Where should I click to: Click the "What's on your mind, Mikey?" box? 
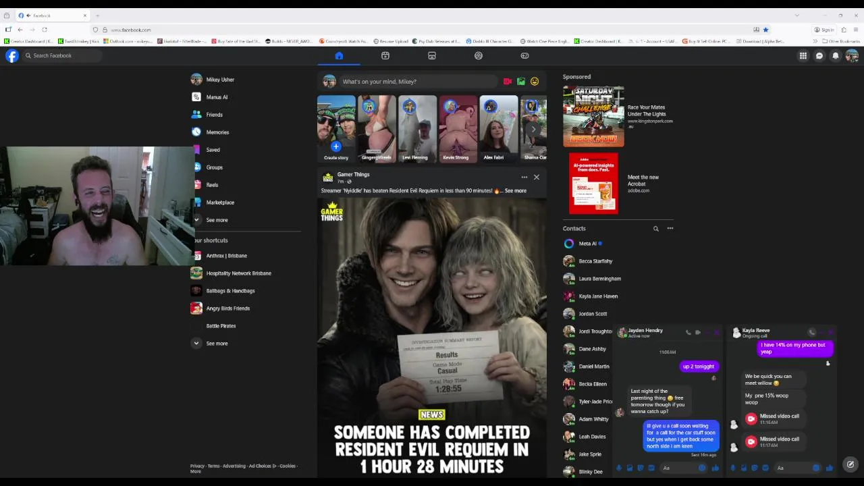pyautogui.click(x=418, y=82)
